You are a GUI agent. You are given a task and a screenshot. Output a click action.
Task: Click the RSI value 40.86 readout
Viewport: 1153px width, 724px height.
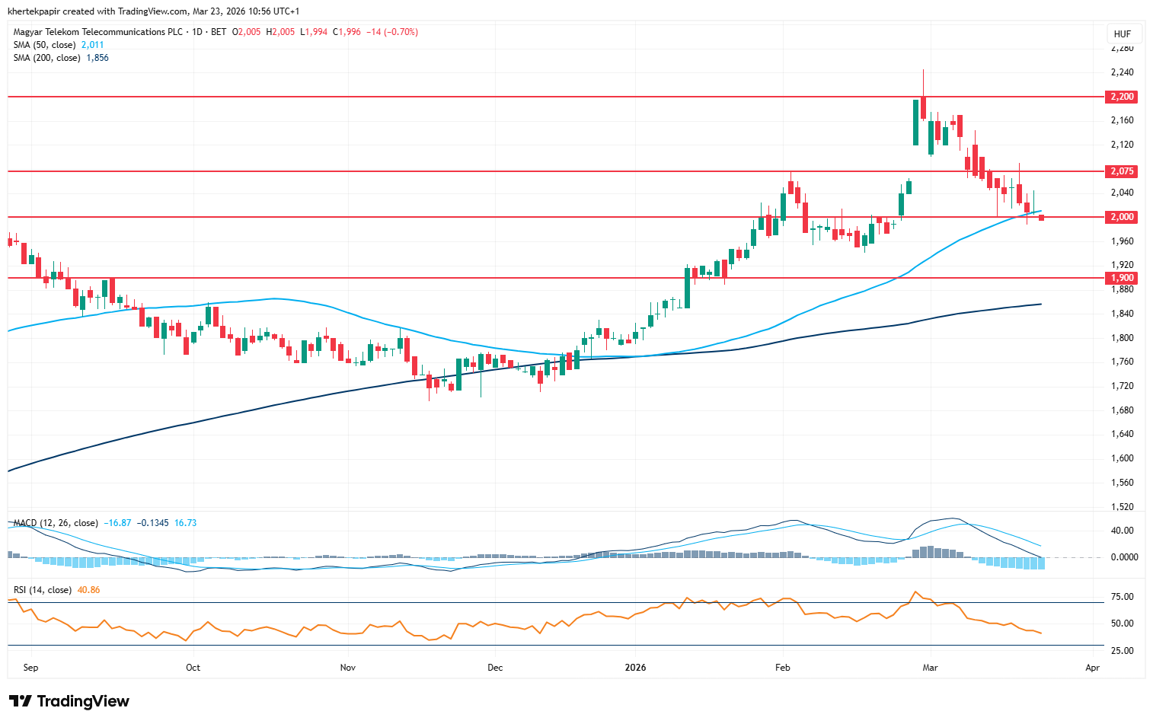click(88, 590)
